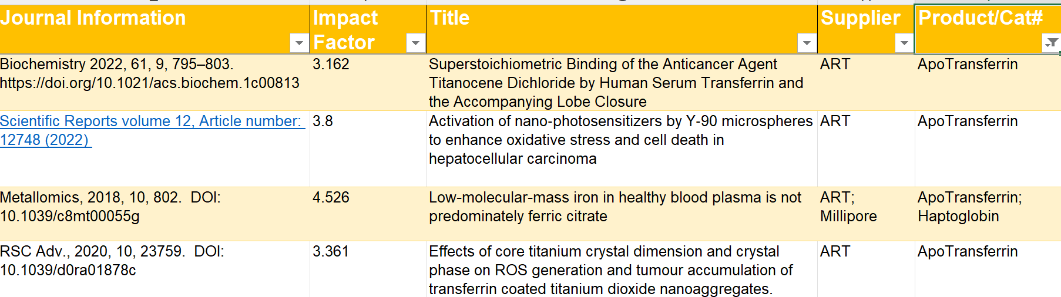Select the impact factor 3.8 cell
The height and width of the screenshot is (297, 1061).
click(367, 148)
